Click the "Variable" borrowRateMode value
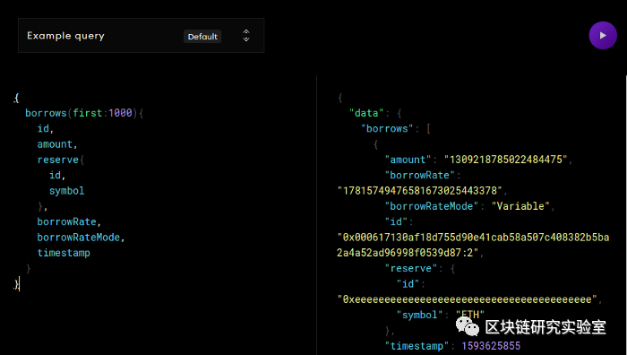627x355 pixels. tap(520, 206)
